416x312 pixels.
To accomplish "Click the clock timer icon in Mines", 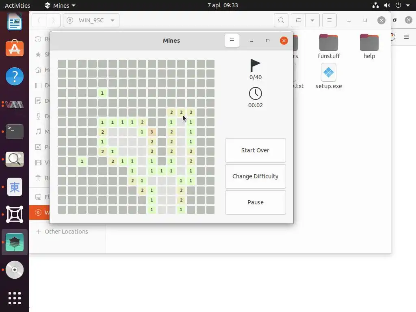I will (255, 93).
